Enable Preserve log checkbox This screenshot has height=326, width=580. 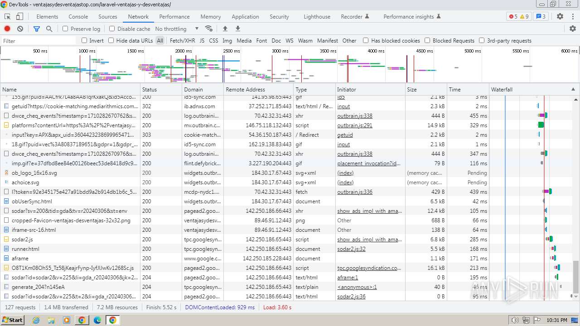65,29
